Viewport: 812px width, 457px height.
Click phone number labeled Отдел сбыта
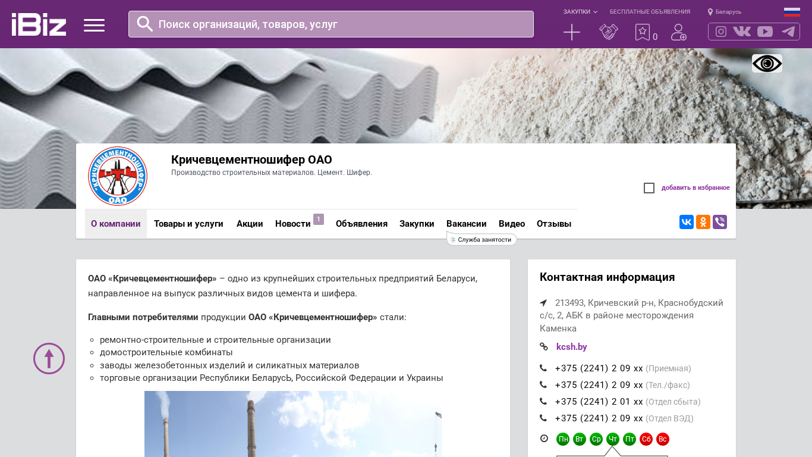coord(599,402)
